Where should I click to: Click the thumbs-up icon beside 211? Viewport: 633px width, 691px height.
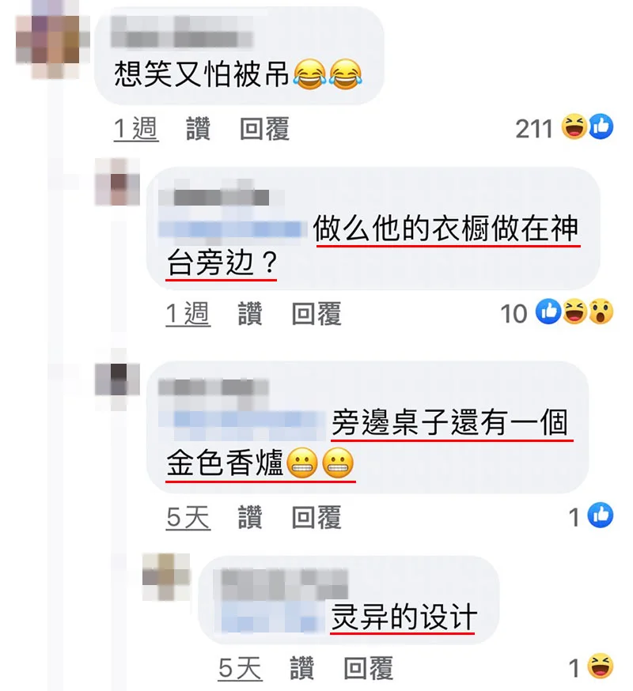pyautogui.click(x=601, y=126)
